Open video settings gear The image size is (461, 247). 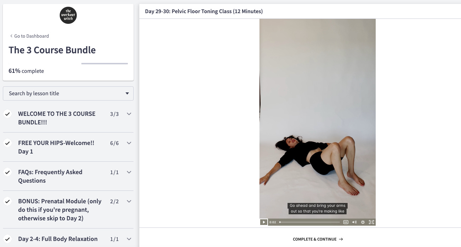pos(363,222)
